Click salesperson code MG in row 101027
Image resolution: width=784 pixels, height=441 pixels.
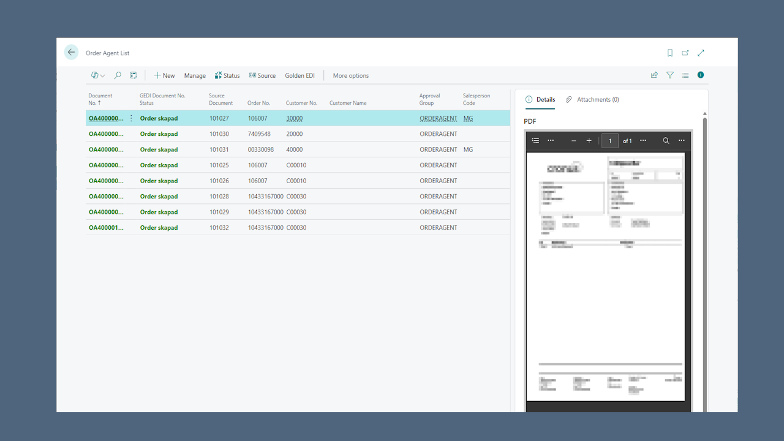coord(469,118)
